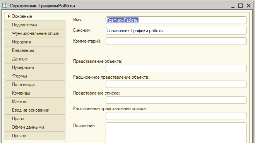This screenshot has height=143, width=255.
Task: Click the Представление списка field
Action: (x=176, y=100)
